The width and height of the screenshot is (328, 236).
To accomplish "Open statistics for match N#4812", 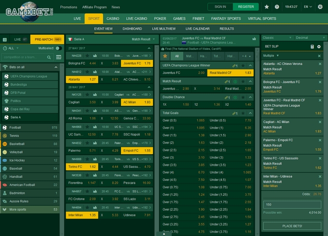I will tap(95, 72).
